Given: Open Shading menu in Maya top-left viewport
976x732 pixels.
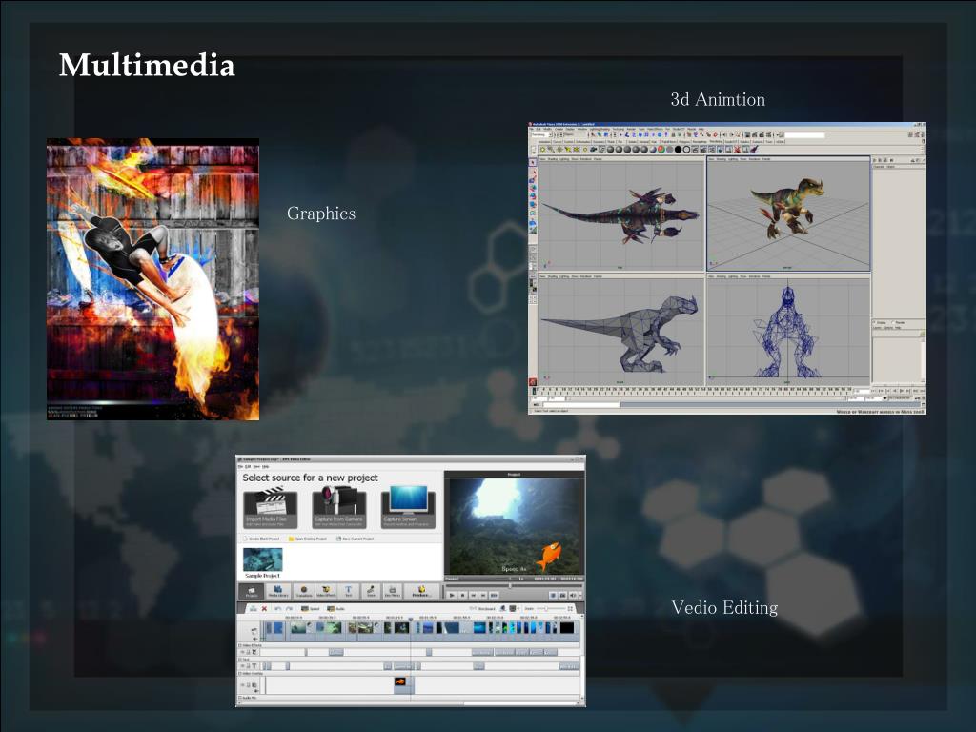Looking at the screenshot, I should coord(553,159).
